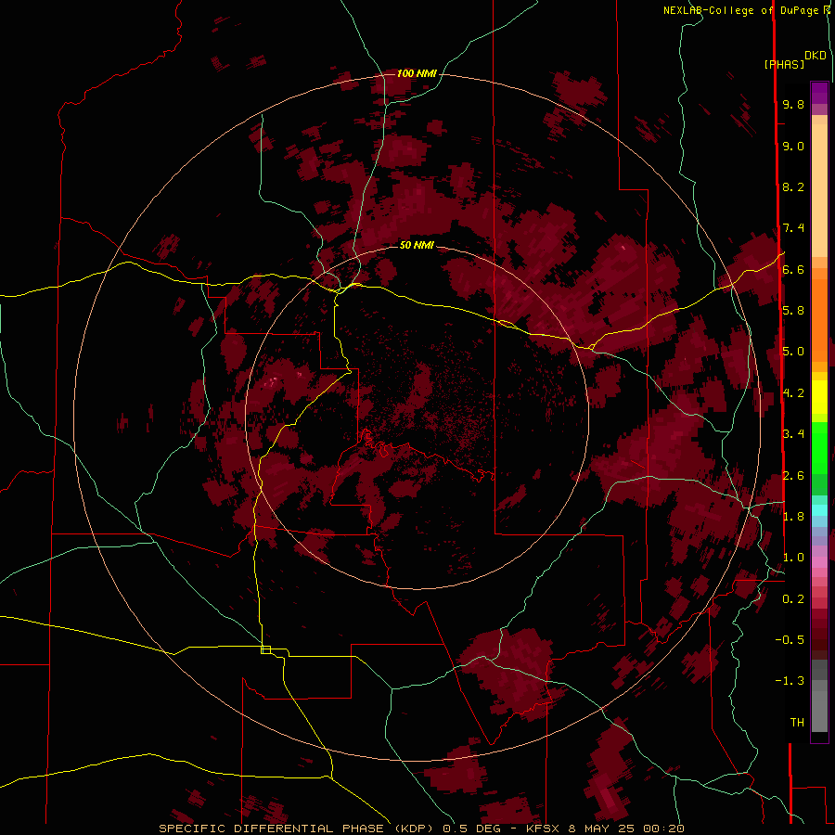Click the 6.6 scale value
The height and width of the screenshot is (835, 835).
793,269
